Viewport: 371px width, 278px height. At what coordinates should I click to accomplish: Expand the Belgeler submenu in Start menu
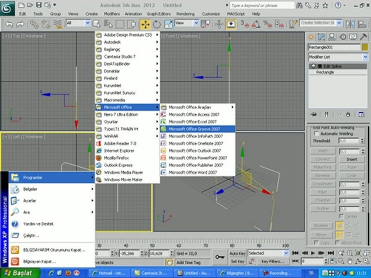pyautogui.click(x=52, y=189)
